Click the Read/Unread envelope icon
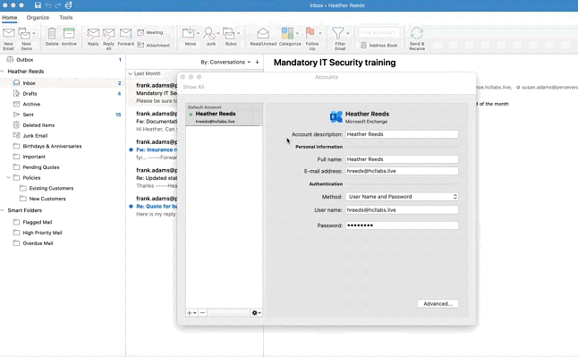Screen dimensions: 578x357 click(263, 34)
